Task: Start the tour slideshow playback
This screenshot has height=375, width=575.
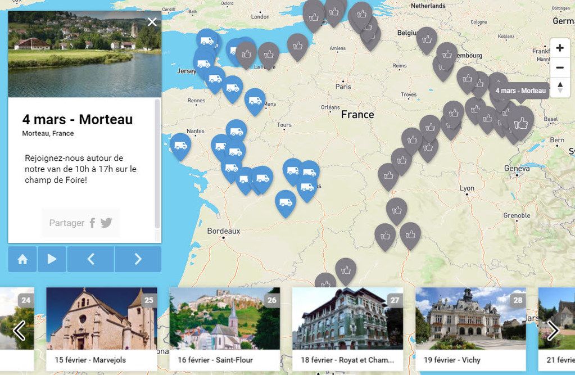Action: click(x=52, y=259)
